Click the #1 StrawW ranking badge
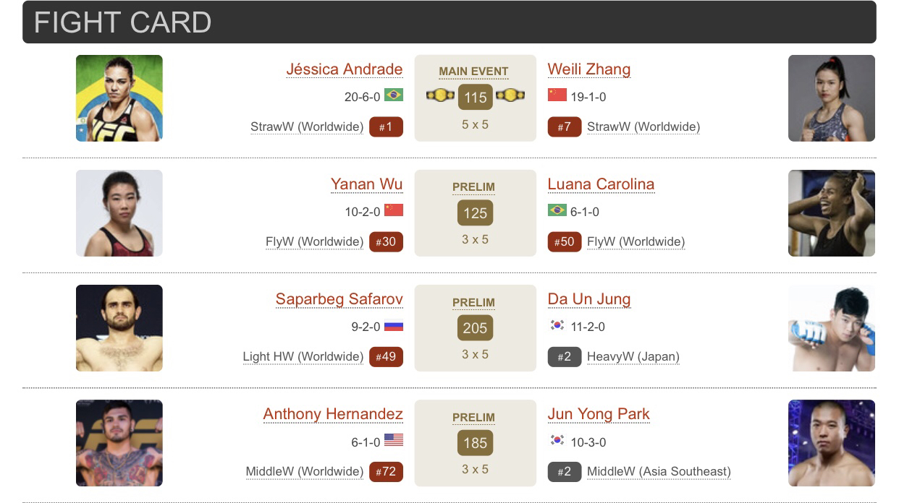The width and height of the screenshot is (899, 503). click(386, 127)
